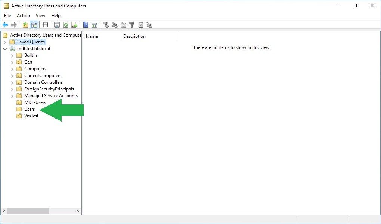Open the View menu

pyautogui.click(x=40, y=16)
